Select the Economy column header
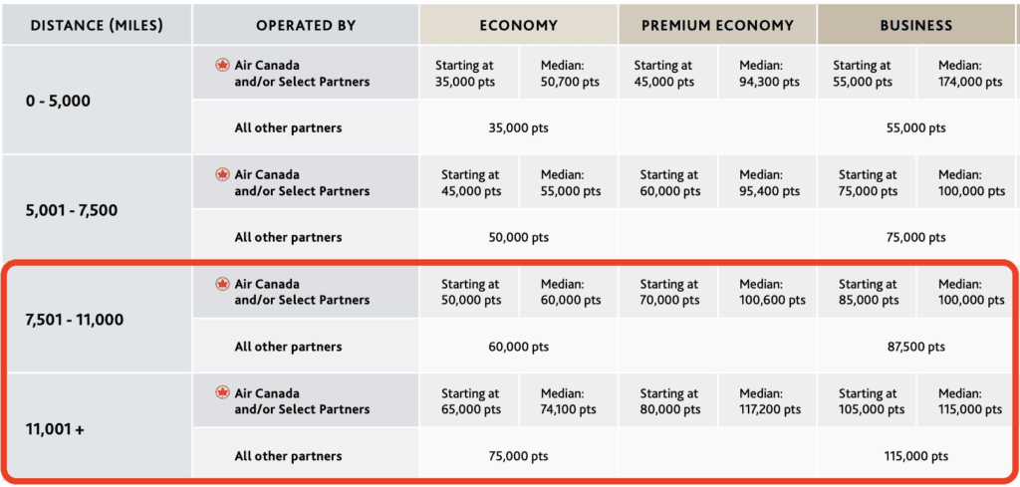1020x487 pixels. pyautogui.click(x=518, y=25)
